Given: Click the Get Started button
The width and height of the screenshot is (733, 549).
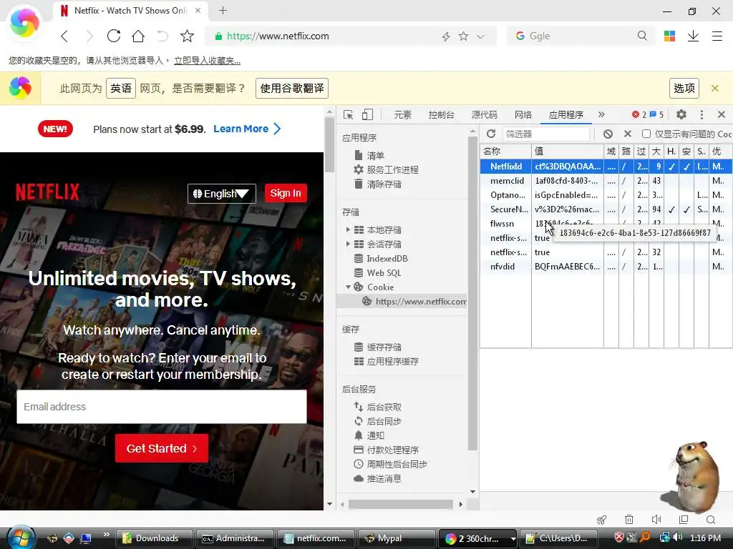Looking at the screenshot, I should click(x=162, y=448).
